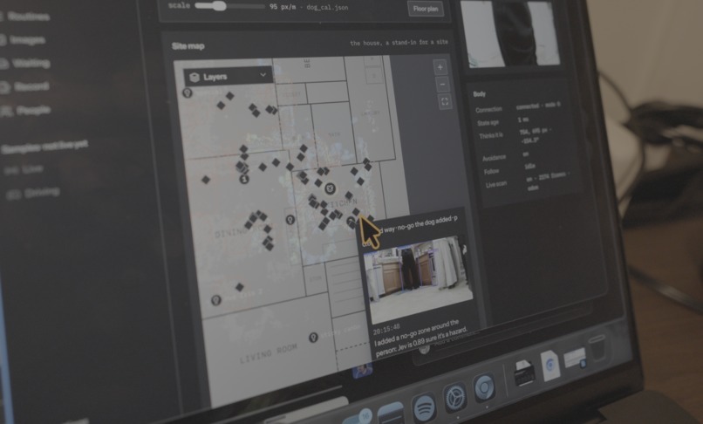Open the Trash in the dock
Screen dimensions: 703x424
click(x=597, y=348)
